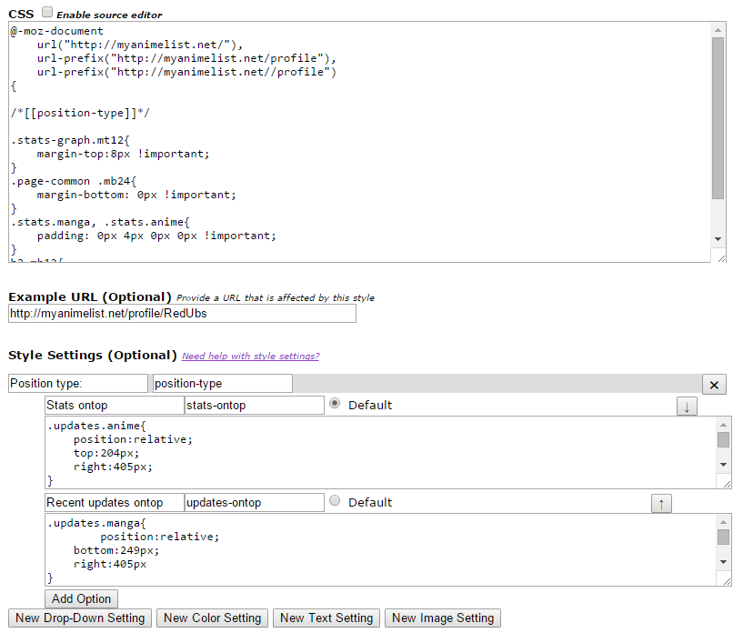Click the updates-ontop key field
This screenshot has width=743, height=643.
(254, 503)
